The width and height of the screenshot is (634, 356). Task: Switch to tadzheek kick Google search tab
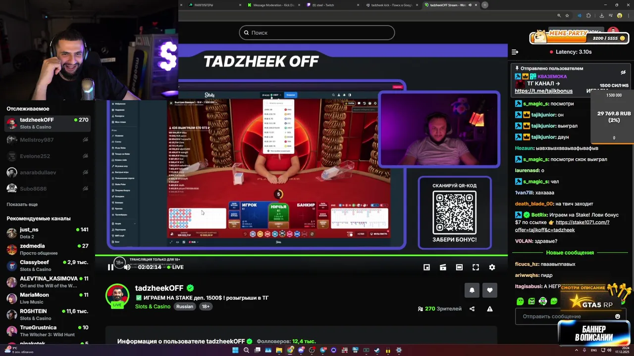[x=391, y=5]
